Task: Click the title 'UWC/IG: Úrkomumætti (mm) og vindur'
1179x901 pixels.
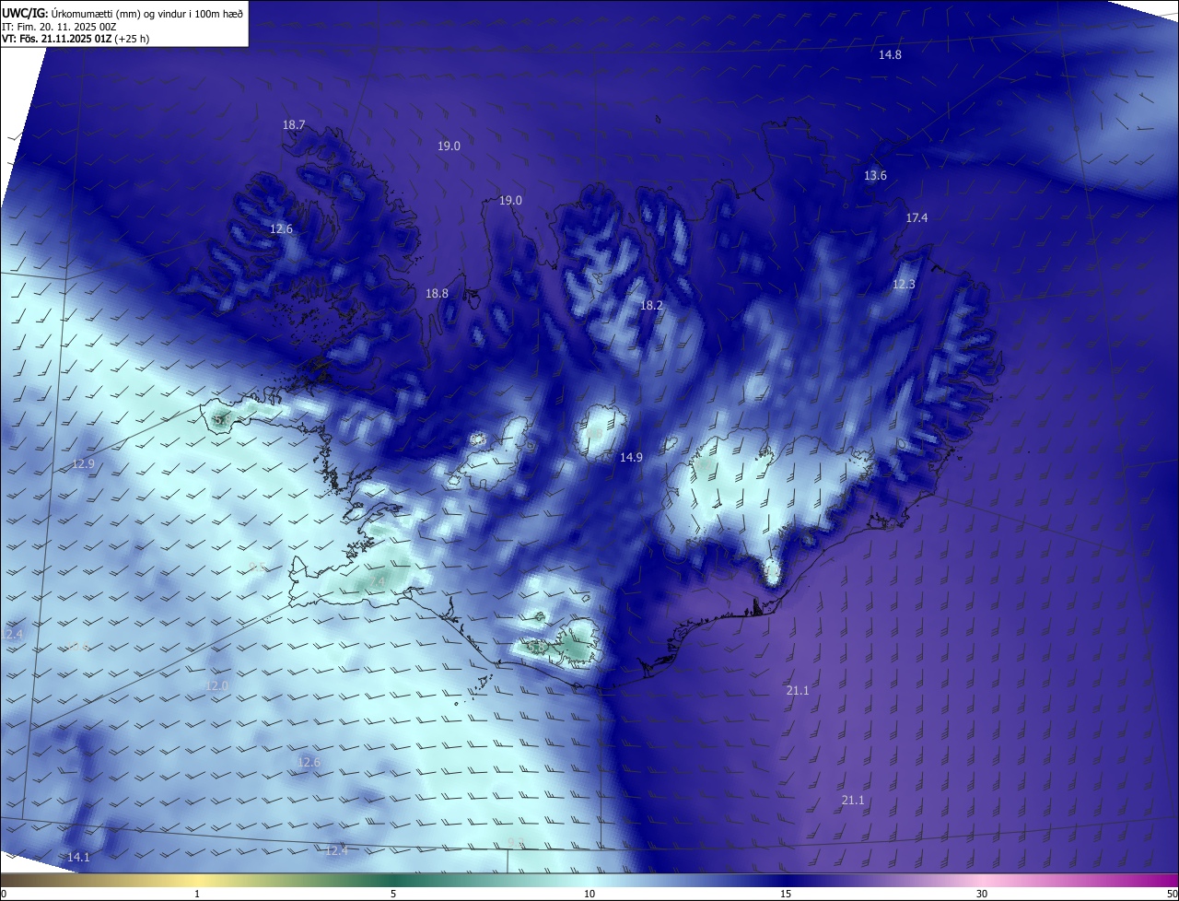Action: pos(123,12)
